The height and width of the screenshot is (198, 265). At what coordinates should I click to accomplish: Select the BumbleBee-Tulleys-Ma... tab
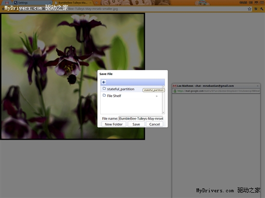[x=73, y=3]
